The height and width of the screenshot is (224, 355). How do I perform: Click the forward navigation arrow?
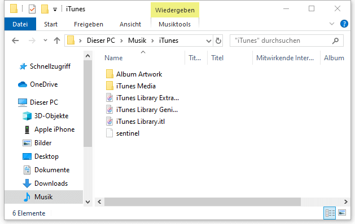coord(32,41)
